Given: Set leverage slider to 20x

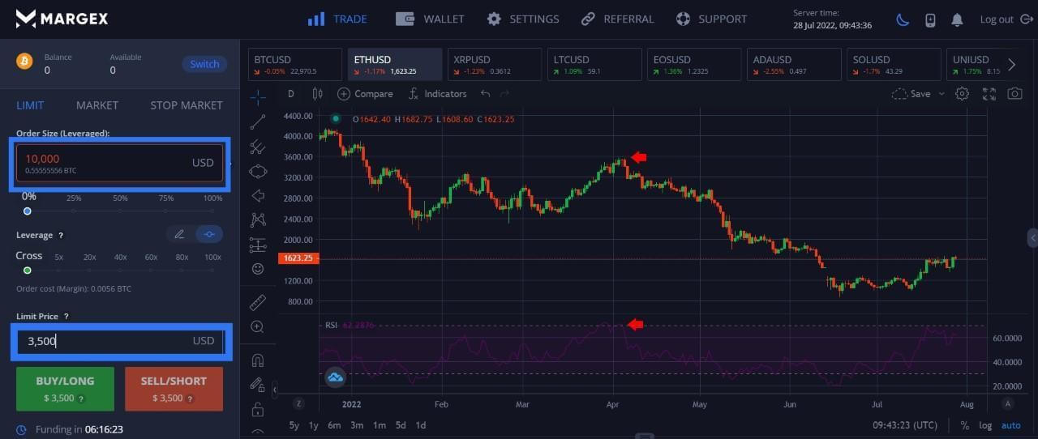Looking at the screenshot, I should [89, 270].
